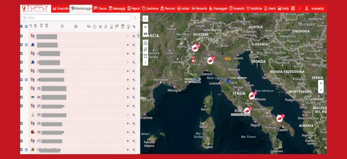This screenshot has height=159, width=347.
Task: Open the Incarichi tab
Action: (237, 8)
